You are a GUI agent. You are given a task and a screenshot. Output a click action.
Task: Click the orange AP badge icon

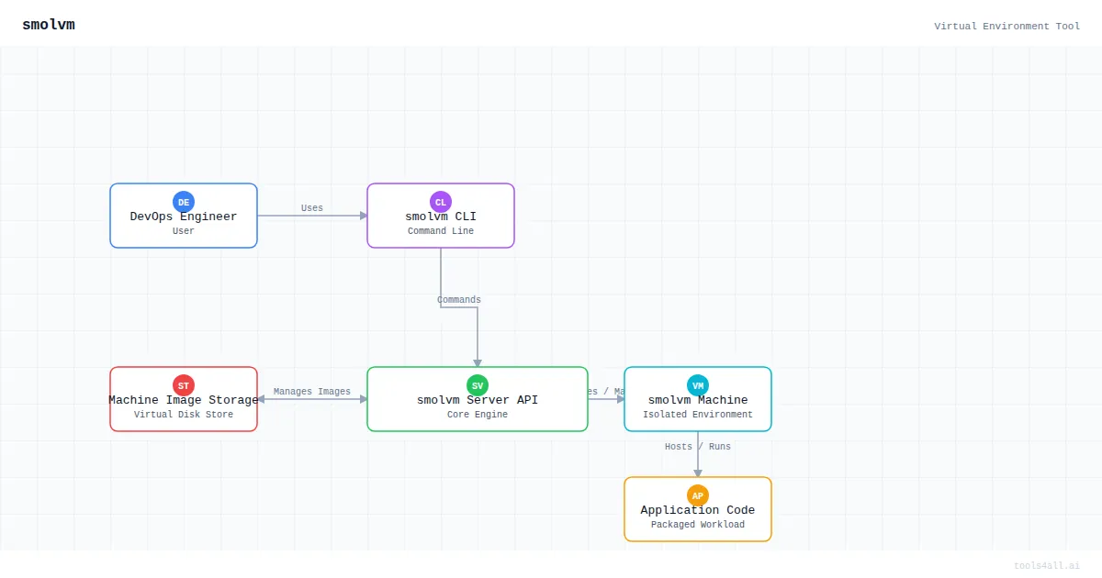[x=698, y=495]
